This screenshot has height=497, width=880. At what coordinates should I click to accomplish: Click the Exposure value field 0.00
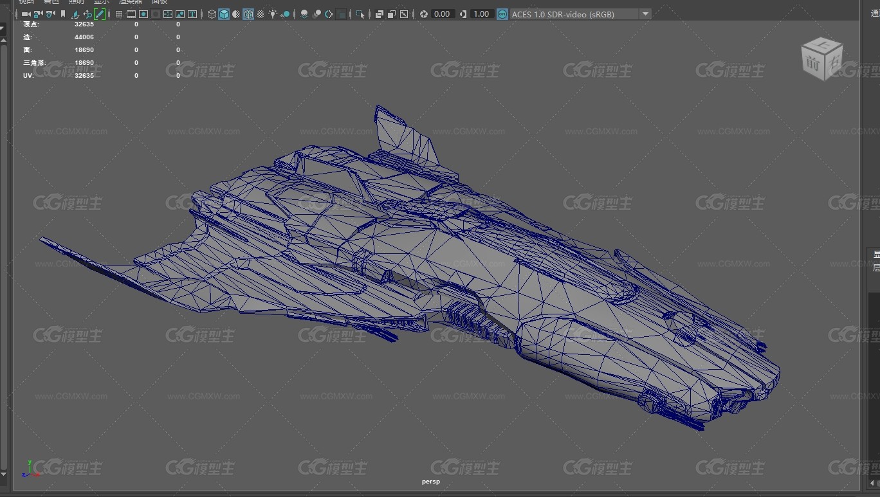(x=443, y=14)
